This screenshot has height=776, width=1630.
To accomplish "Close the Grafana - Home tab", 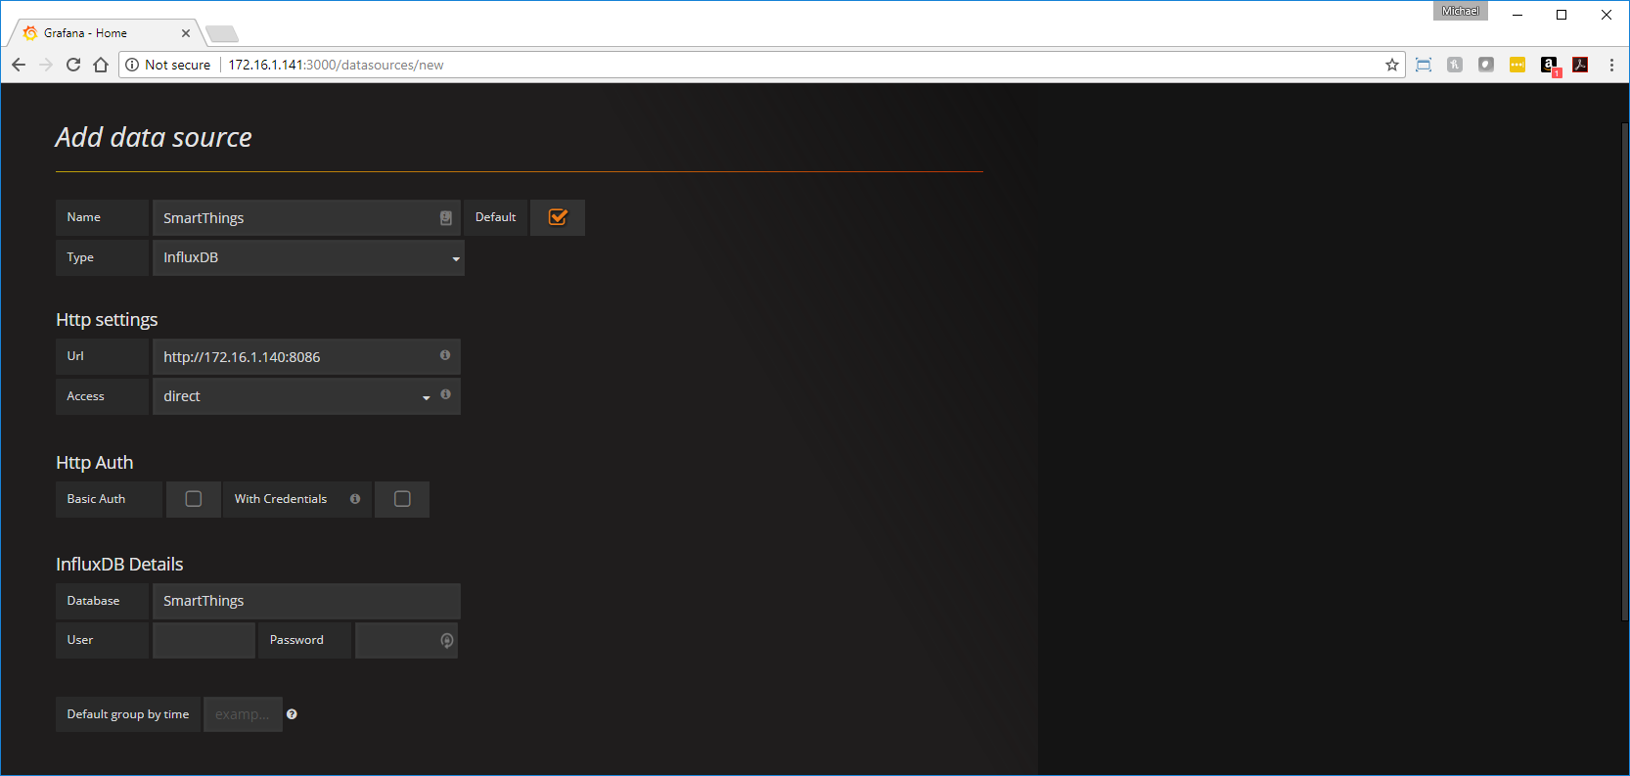I will pyautogui.click(x=186, y=32).
